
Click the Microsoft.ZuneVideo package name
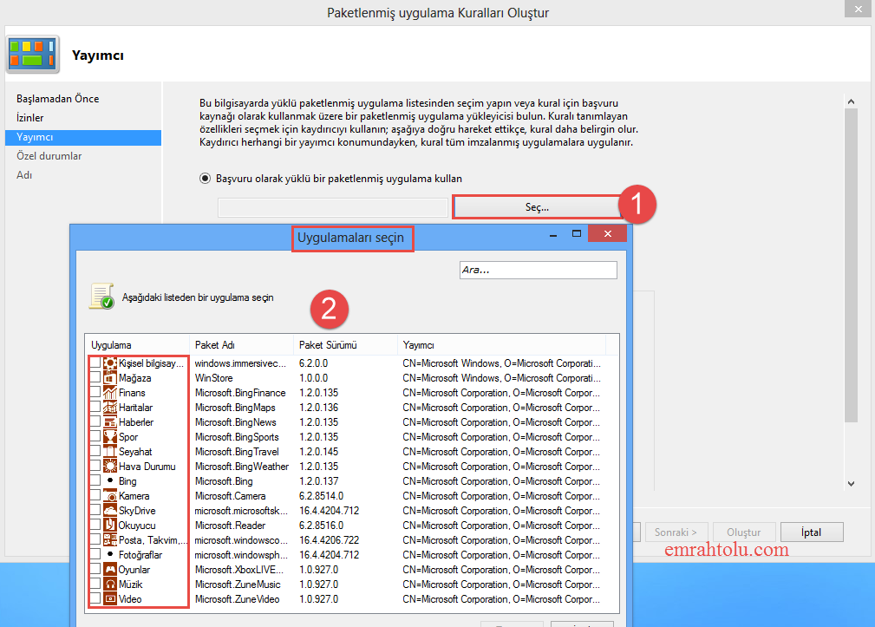pyautogui.click(x=237, y=599)
